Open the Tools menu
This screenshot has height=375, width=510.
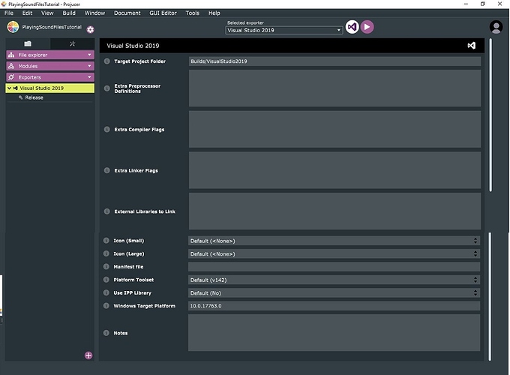tap(192, 13)
